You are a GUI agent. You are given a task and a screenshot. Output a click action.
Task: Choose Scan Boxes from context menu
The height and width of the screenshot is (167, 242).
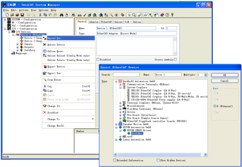69,80
